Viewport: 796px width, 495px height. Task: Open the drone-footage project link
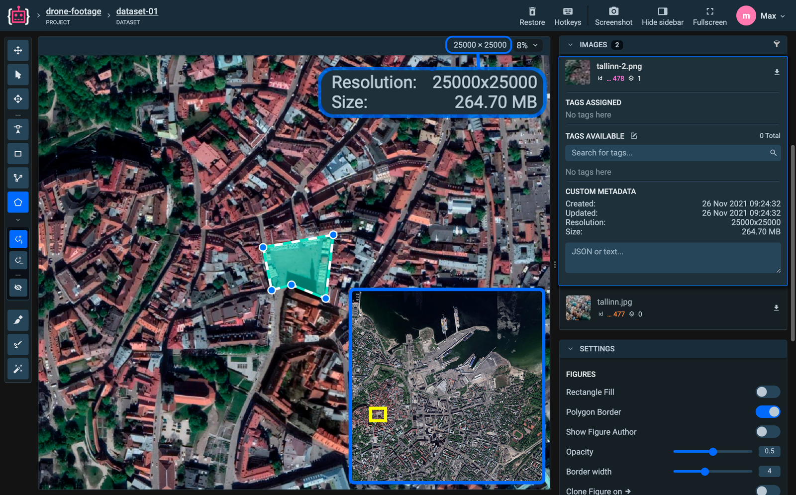click(74, 11)
